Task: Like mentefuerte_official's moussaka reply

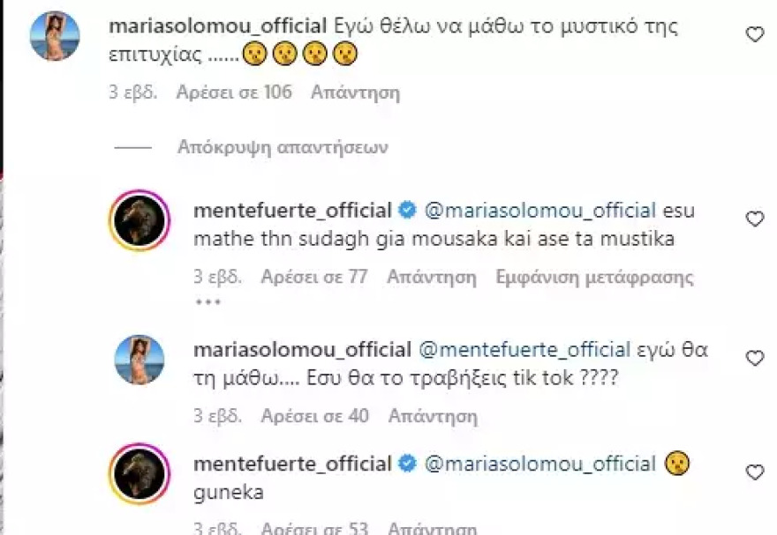Action: [x=756, y=217]
